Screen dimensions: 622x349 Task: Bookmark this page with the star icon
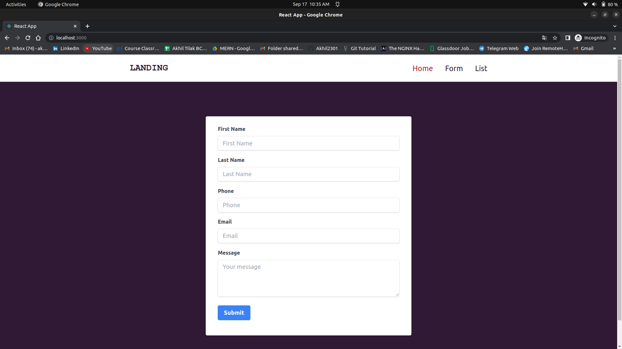[555, 38]
